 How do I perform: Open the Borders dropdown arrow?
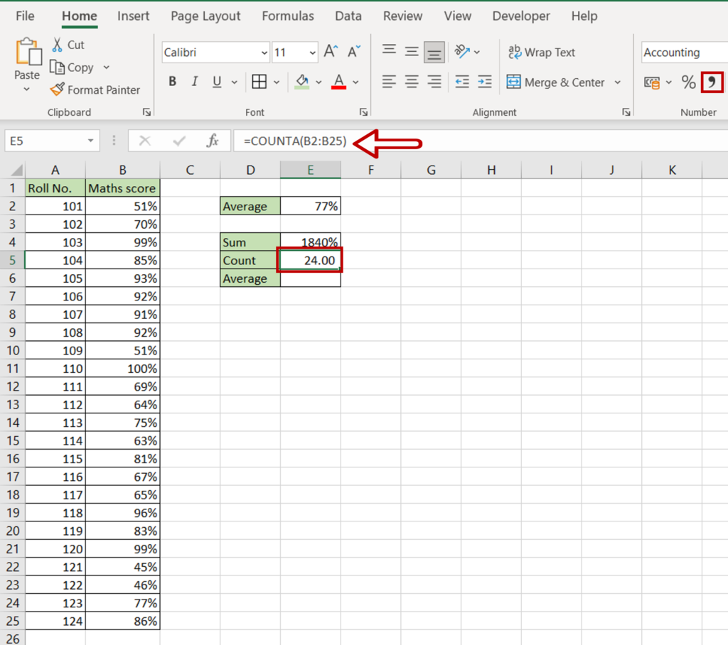pos(276,82)
